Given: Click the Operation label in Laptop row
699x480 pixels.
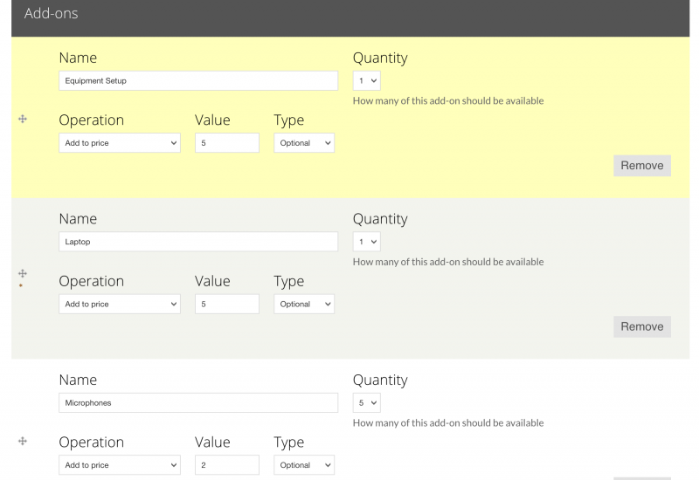Looking at the screenshot, I should point(92,281).
